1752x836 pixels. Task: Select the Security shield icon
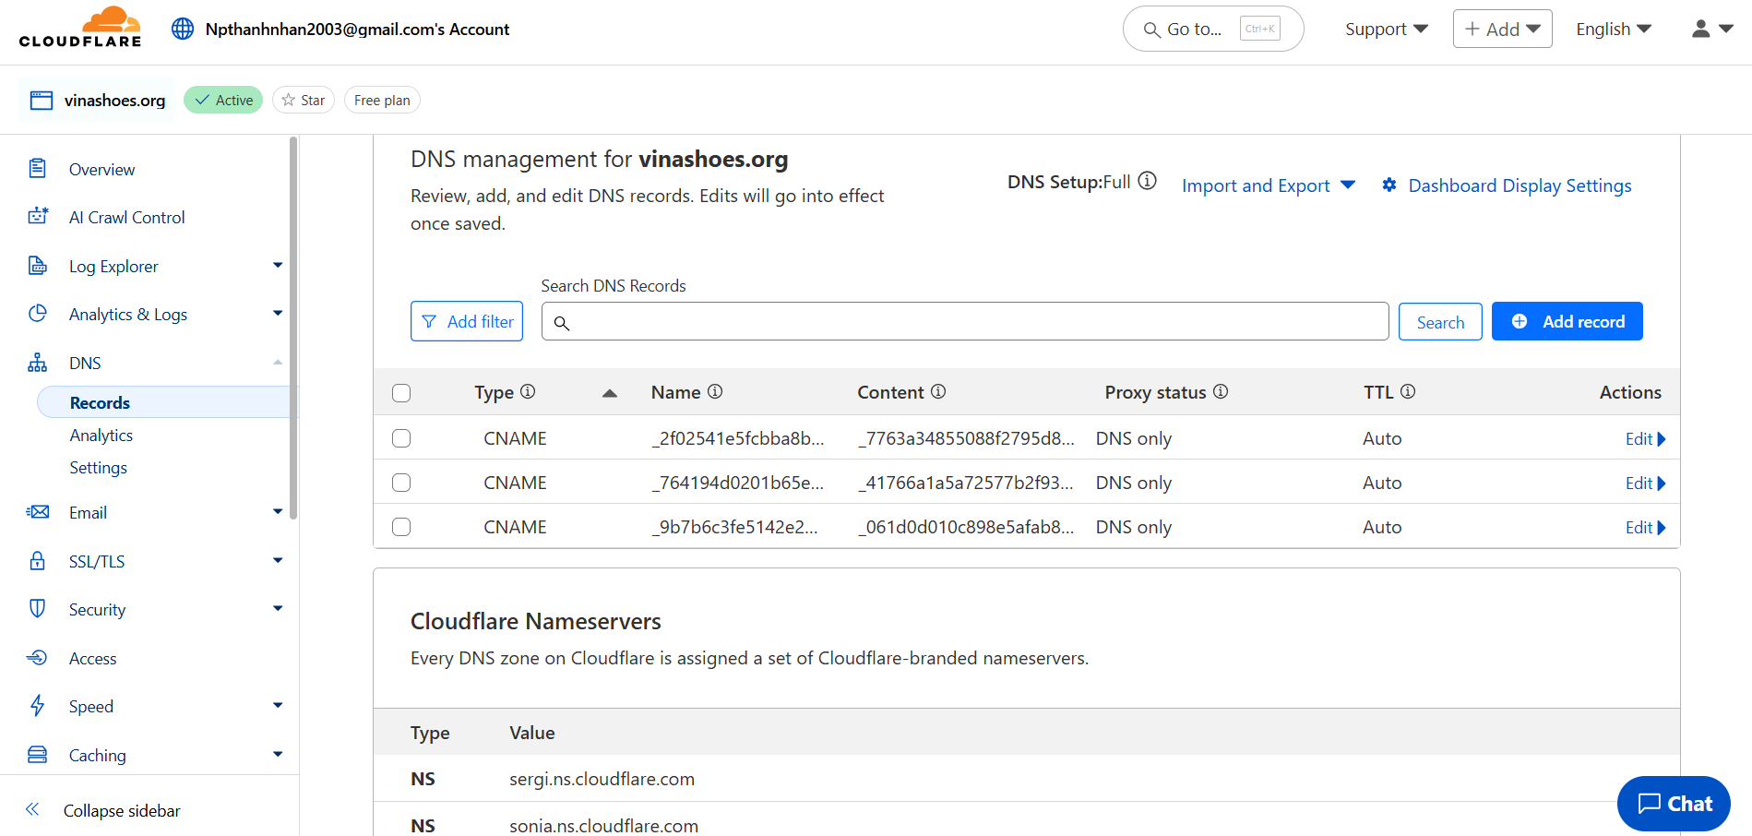[38, 608]
